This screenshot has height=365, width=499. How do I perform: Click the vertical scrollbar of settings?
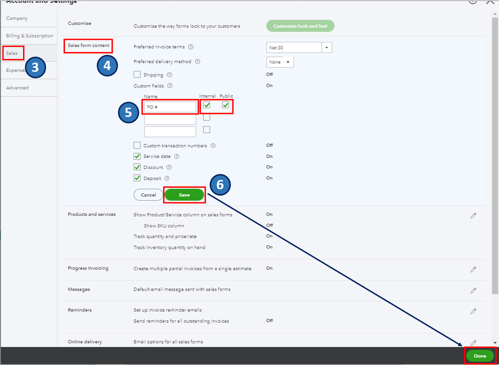[495, 156]
